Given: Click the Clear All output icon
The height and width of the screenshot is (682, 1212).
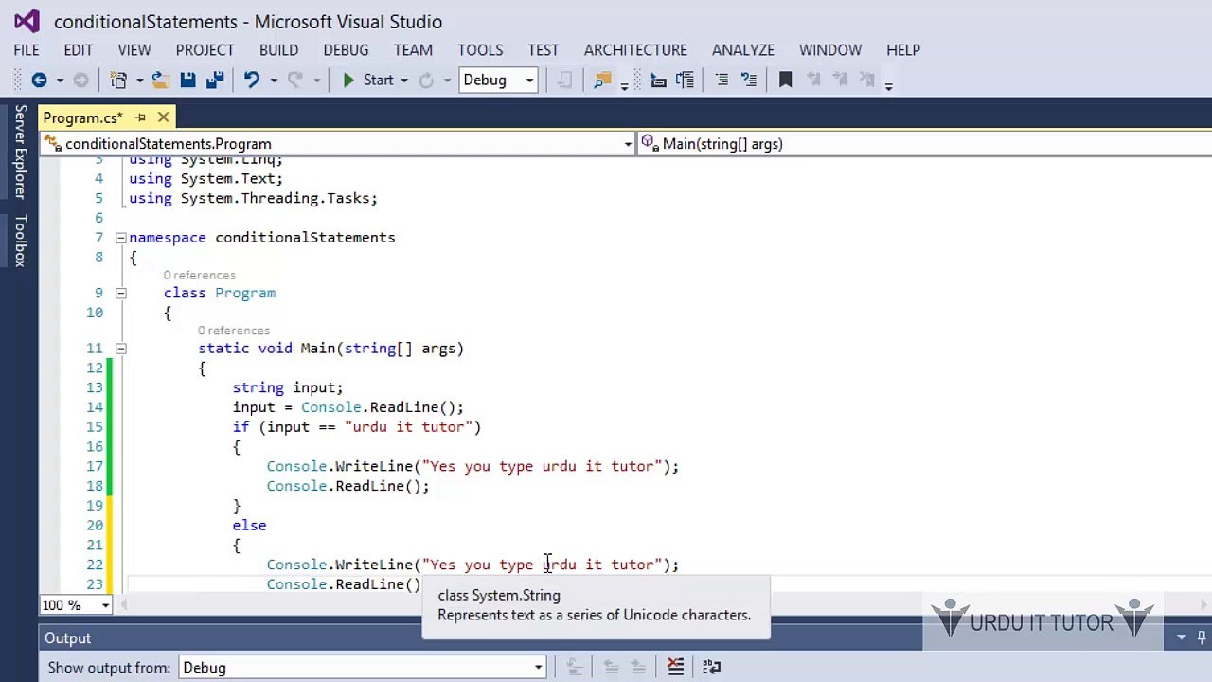Looking at the screenshot, I should pyautogui.click(x=675, y=667).
